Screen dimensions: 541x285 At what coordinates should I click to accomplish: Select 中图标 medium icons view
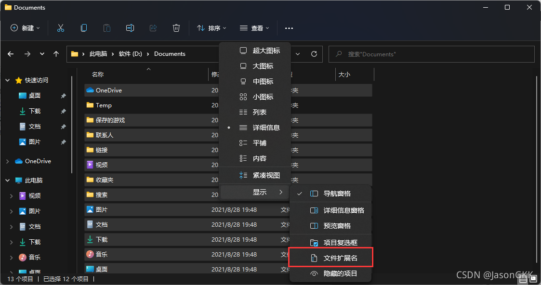click(x=255, y=82)
